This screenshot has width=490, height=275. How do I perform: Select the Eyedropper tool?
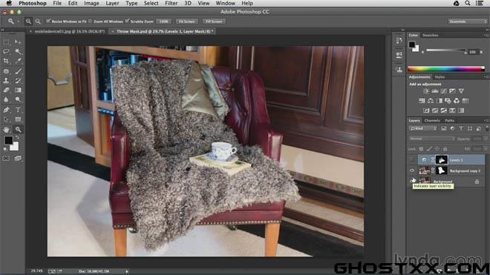tap(18, 62)
